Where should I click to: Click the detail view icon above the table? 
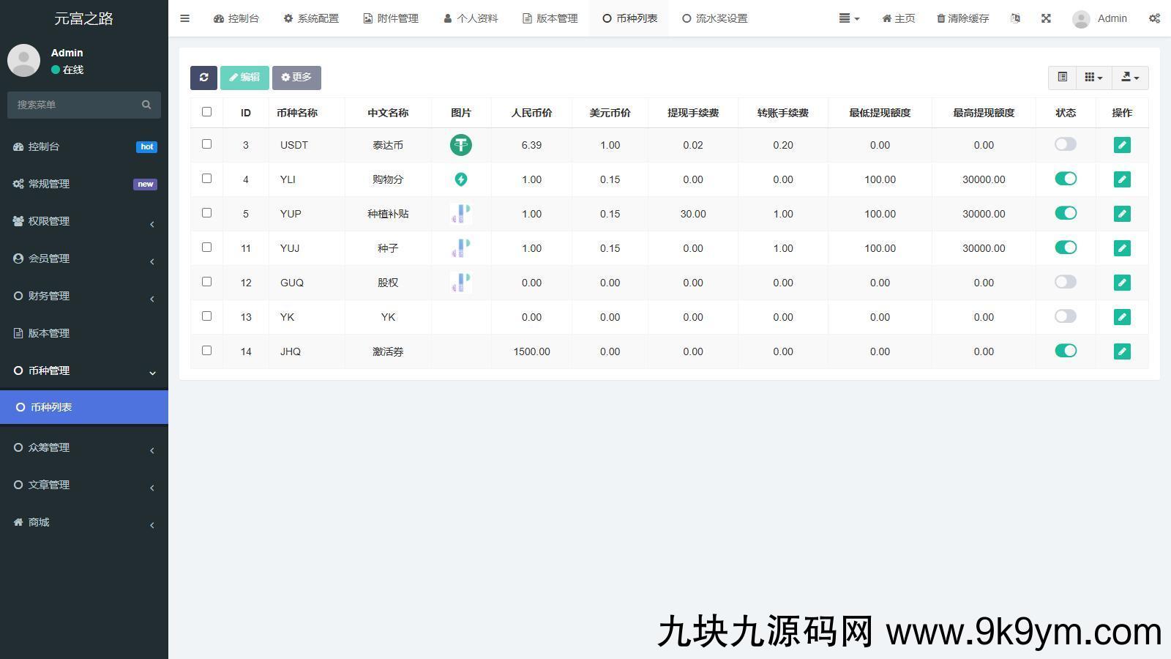1063,77
